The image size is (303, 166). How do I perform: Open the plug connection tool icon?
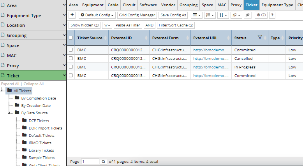coord(248,15)
